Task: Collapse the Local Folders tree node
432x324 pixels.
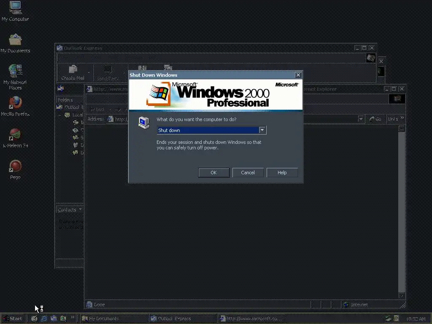Action: 59,115
